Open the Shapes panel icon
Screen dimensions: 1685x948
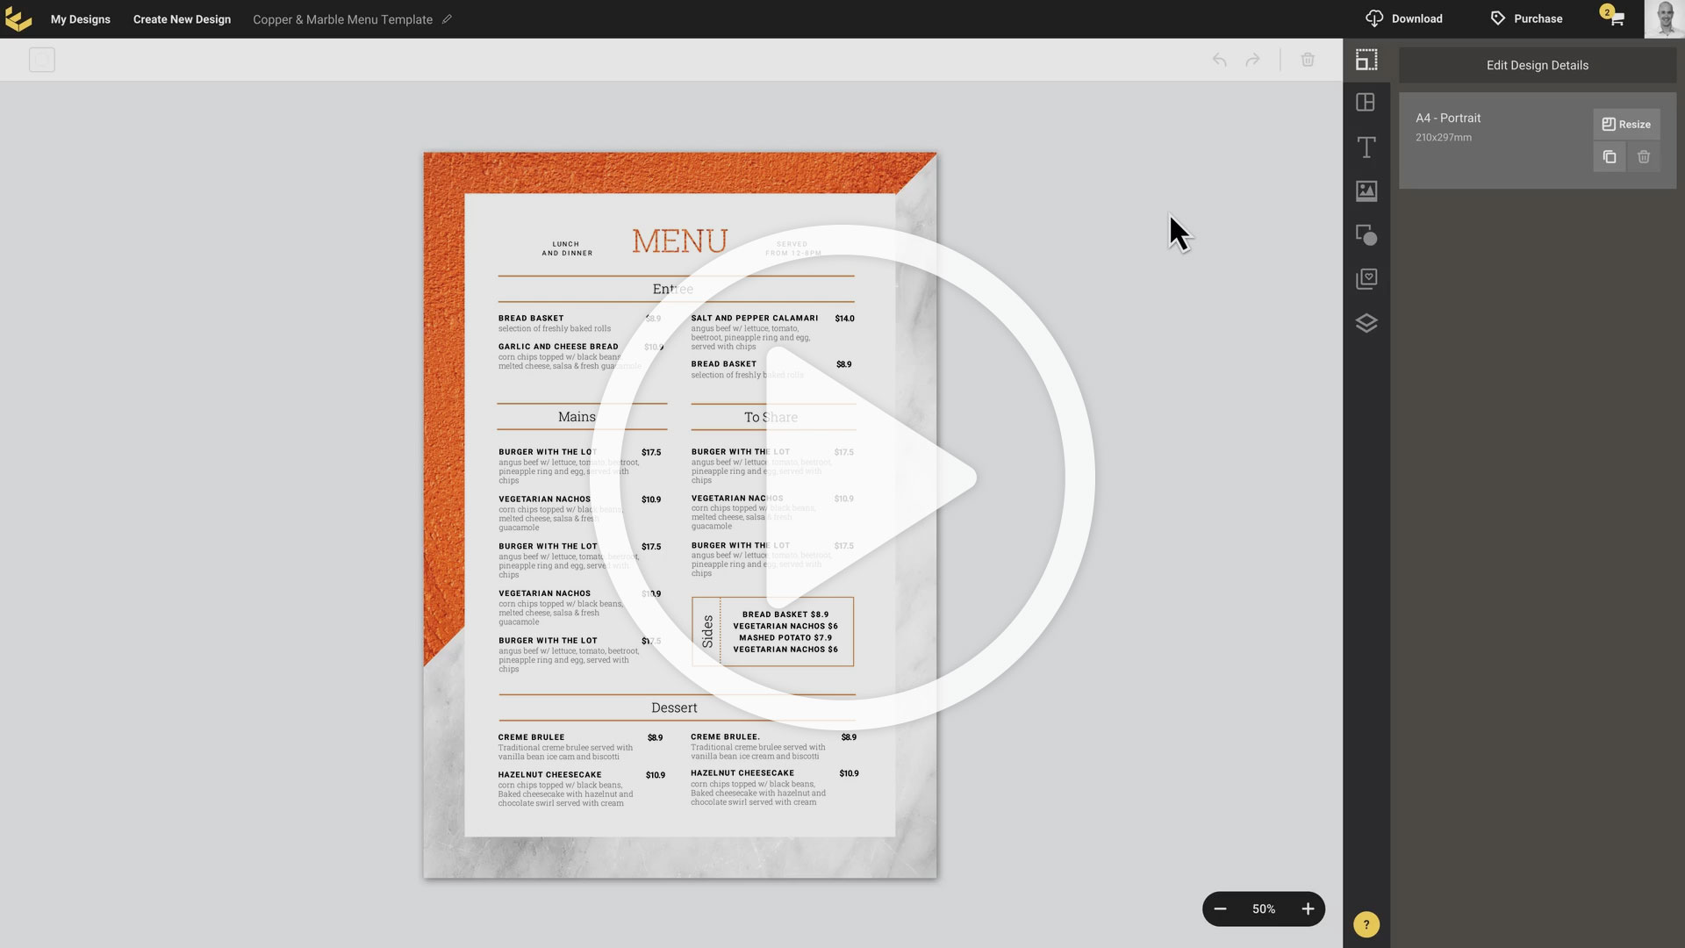pos(1366,235)
